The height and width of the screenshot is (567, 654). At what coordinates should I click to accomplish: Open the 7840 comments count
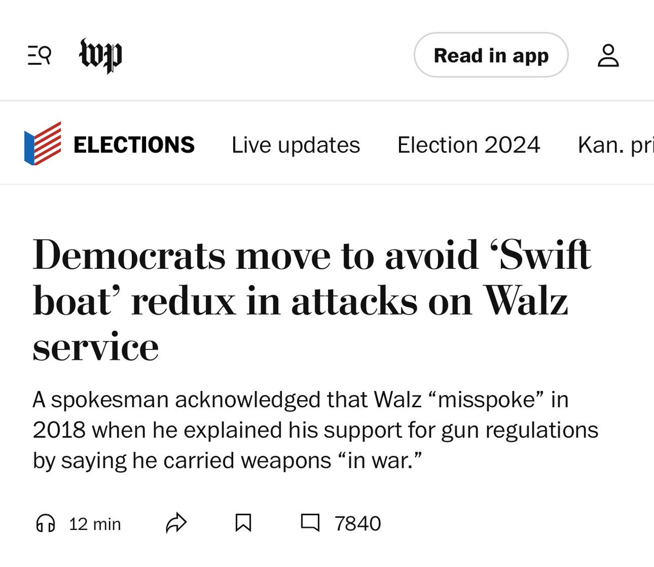click(x=358, y=524)
